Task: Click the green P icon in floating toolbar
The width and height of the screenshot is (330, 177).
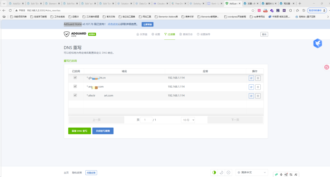Action: coord(276,174)
